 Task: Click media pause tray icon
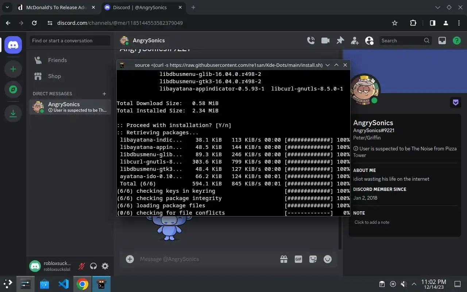393,284
